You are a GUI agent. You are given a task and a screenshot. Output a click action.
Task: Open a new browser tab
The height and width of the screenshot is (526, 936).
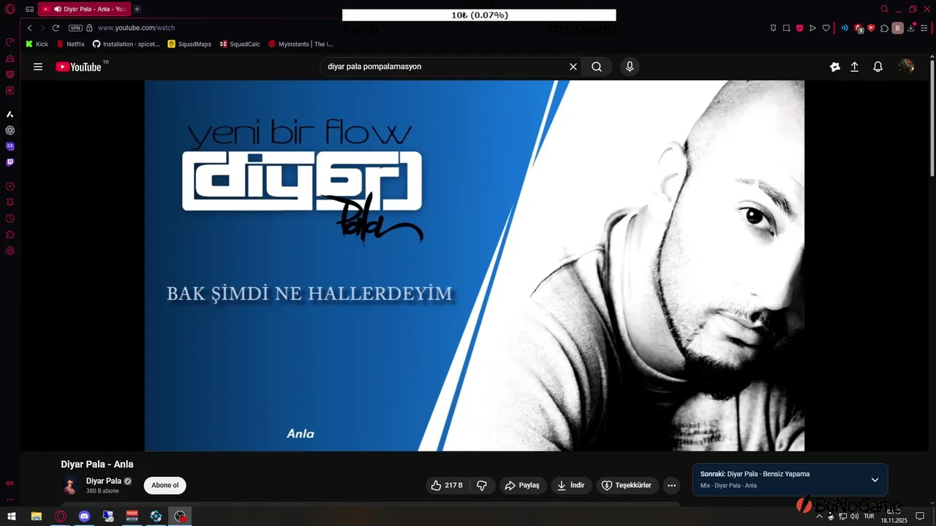tap(137, 9)
